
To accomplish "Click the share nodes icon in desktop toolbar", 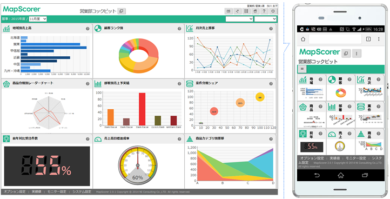I will pos(237,11).
